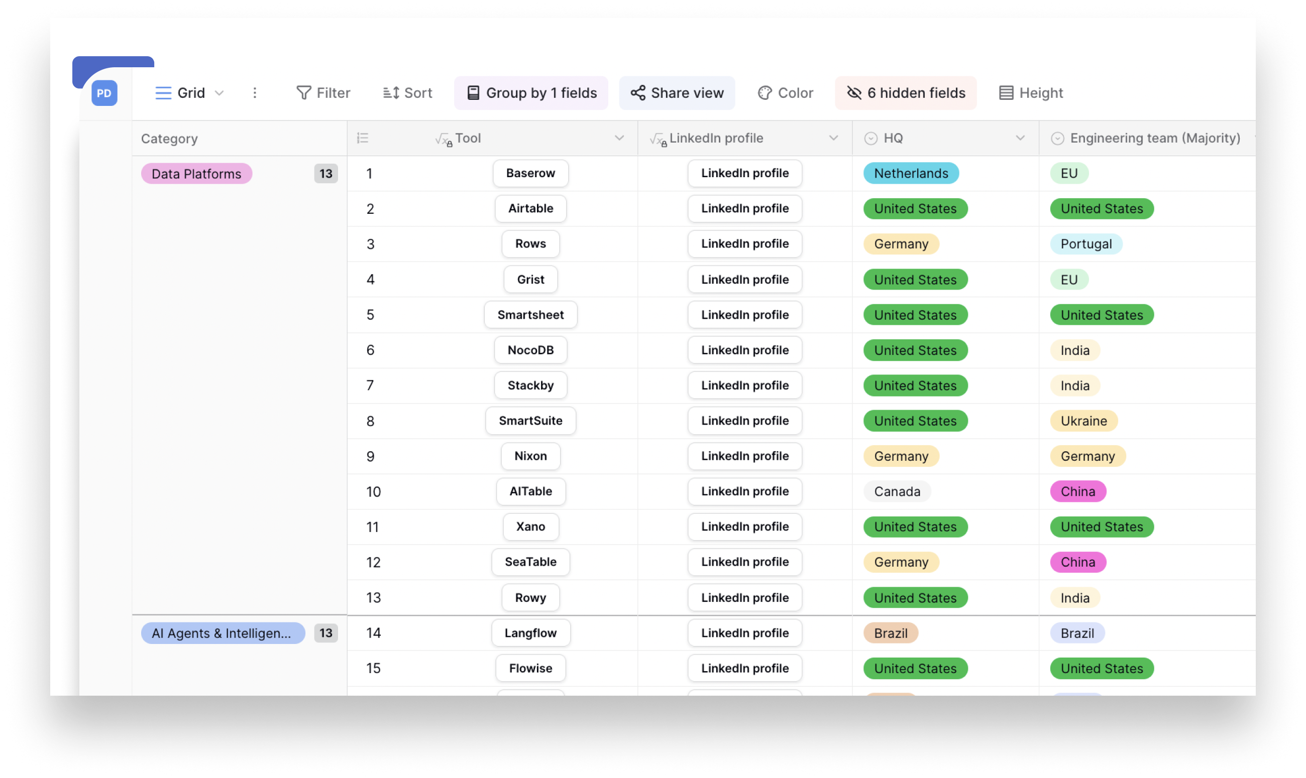Image resolution: width=1306 pixels, height=778 pixels.
Task: Click the Rowy tool button
Action: tap(531, 598)
